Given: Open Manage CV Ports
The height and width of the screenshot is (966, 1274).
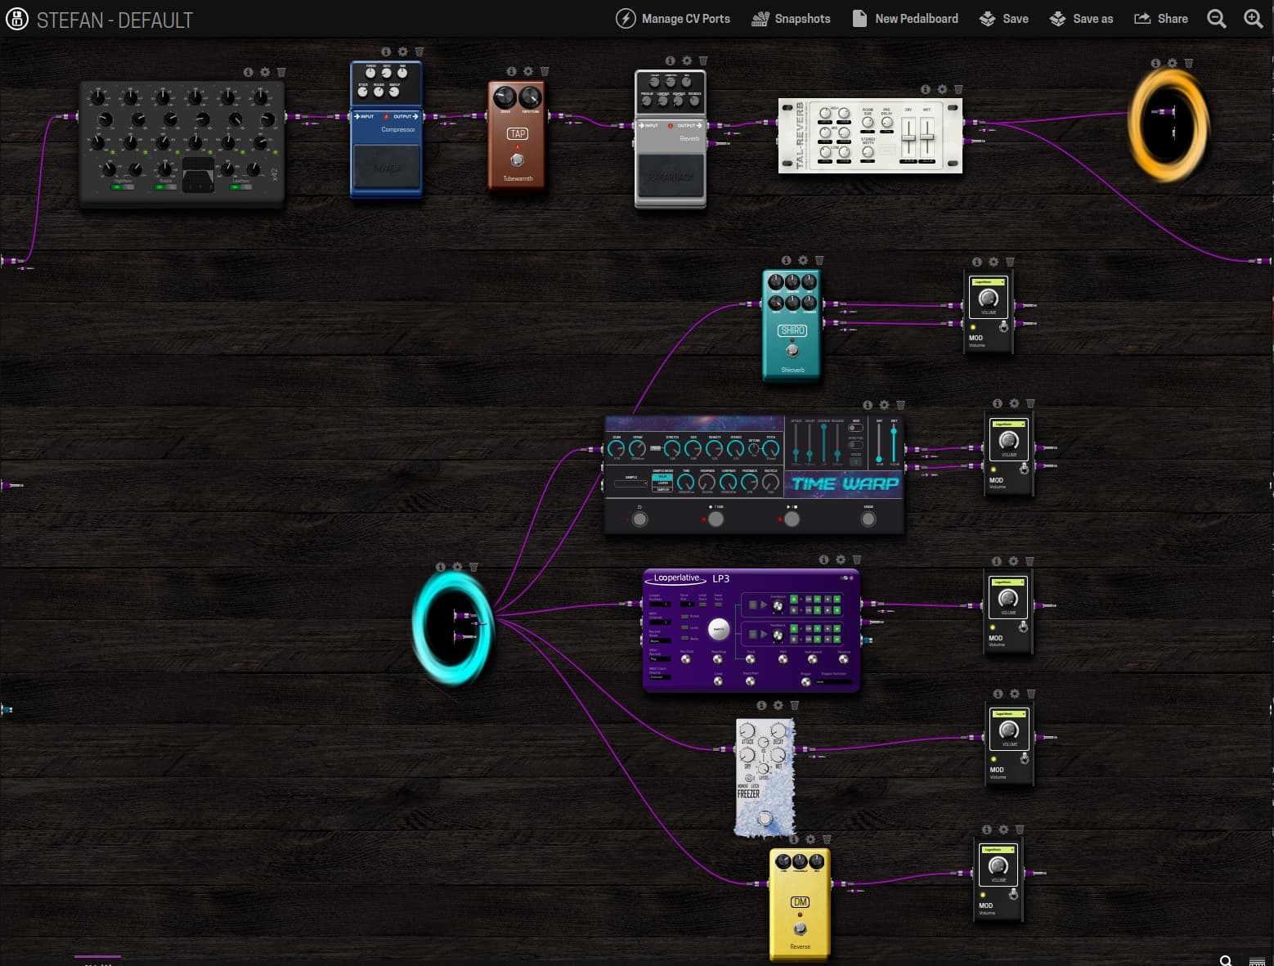Looking at the screenshot, I should (x=672, y=19).
